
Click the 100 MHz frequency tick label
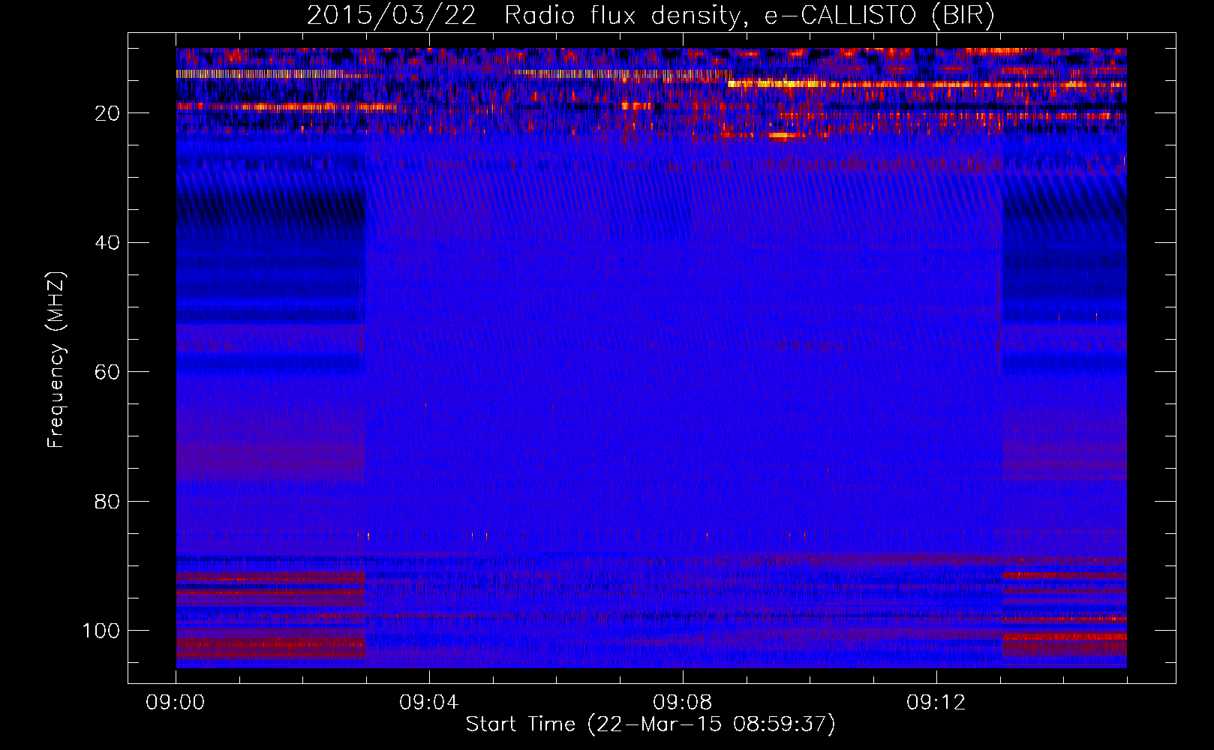coord(101,631)
